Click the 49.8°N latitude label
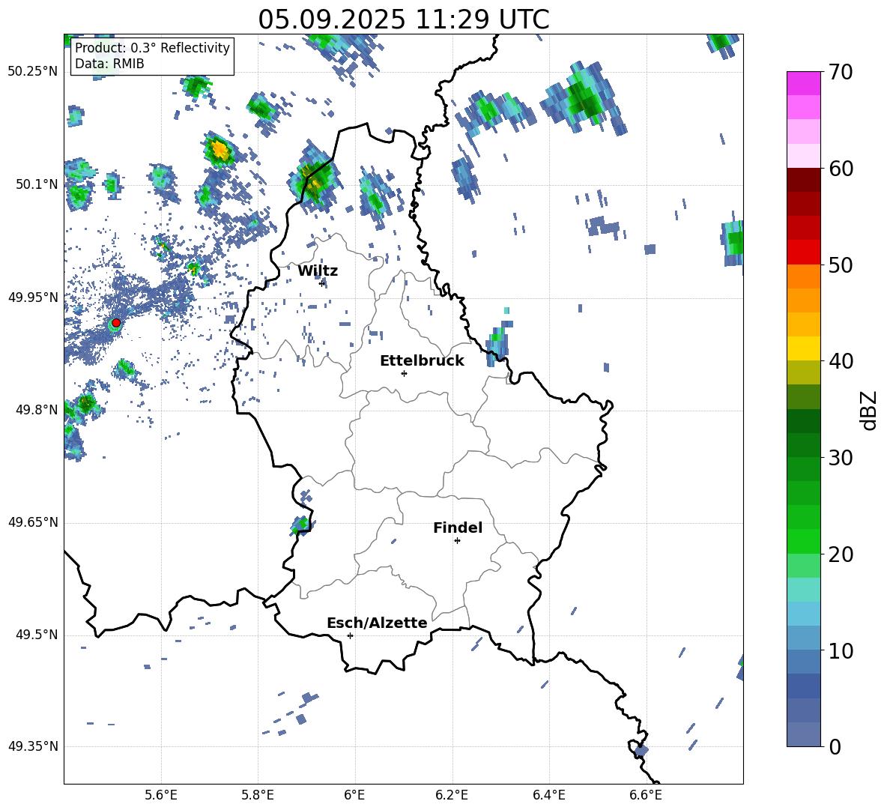Image resolution: width=887 pixels, height=810 pixels. 37,410
